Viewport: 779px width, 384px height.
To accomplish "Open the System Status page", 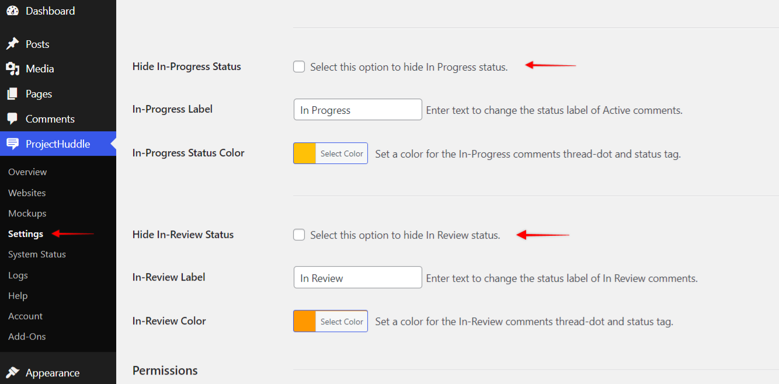I will (x=37, y=254).
